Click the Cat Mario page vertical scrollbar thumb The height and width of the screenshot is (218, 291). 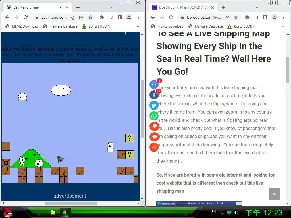(x=142, y=109)
